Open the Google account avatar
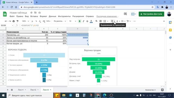 coord(169,14)
